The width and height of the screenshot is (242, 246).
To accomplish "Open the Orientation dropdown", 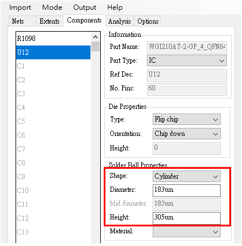I will tap(187, 134).
